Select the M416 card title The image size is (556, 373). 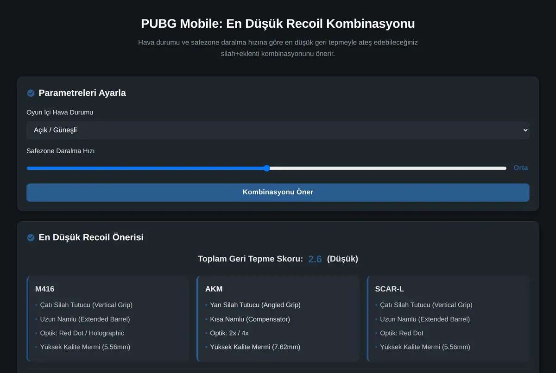click(45, 289)
